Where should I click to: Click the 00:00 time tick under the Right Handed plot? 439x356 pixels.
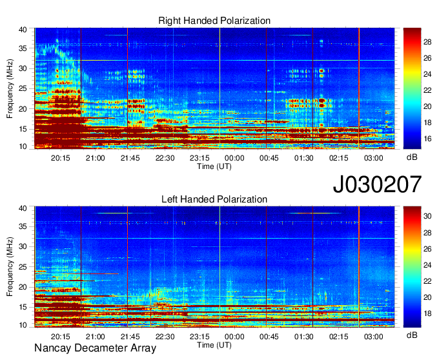click(234, 158)
